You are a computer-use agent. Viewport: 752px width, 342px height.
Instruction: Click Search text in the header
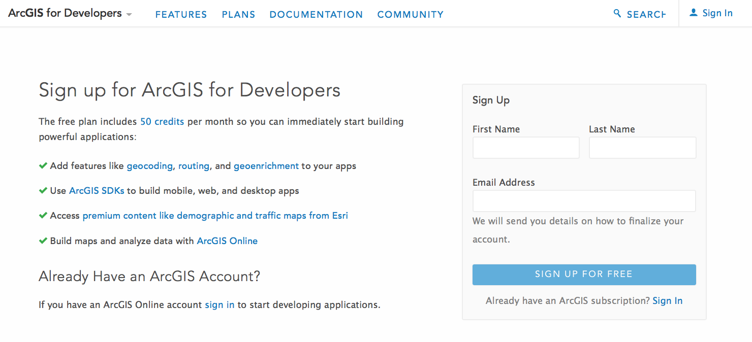(646, 15)
